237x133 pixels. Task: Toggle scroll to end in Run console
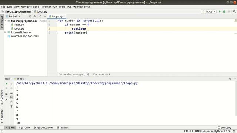pyautogui.click(x=11, y=97)
